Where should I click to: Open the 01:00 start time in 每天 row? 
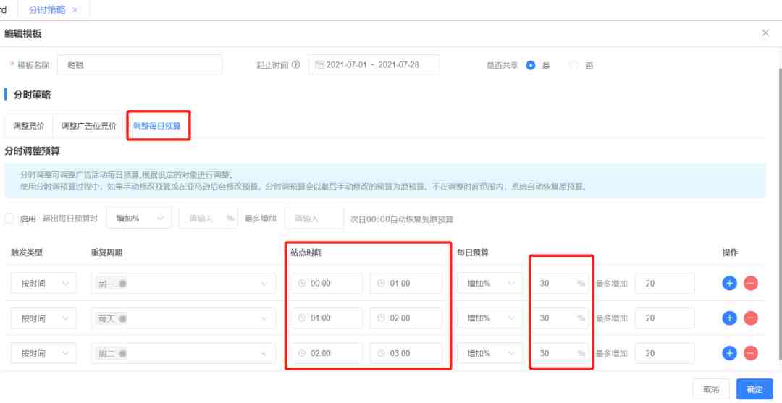pyautogui.click(x=327, y=318)
